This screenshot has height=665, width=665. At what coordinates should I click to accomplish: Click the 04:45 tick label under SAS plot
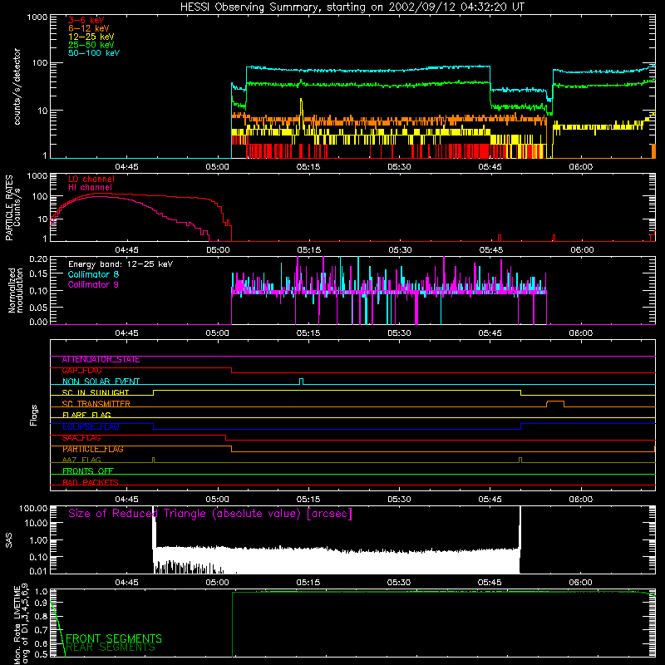click(127, 583)
